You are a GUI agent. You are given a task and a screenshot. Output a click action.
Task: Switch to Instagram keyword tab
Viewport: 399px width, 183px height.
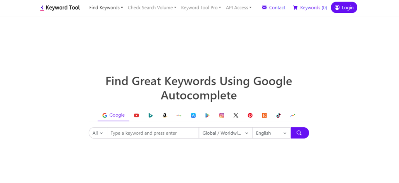(222, 115)
